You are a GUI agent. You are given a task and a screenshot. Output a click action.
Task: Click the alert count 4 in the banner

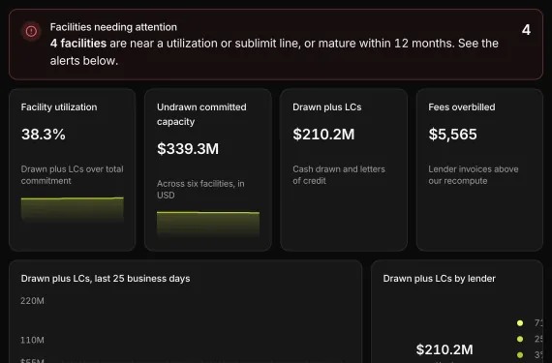[526, 30]
